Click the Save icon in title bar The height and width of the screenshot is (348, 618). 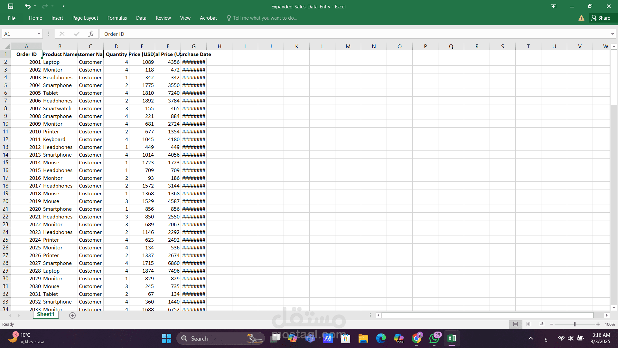[11, 6]
